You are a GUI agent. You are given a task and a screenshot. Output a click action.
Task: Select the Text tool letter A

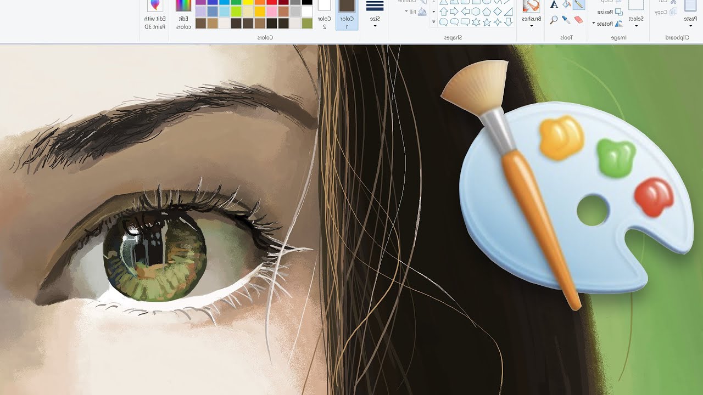coord(554,4)
